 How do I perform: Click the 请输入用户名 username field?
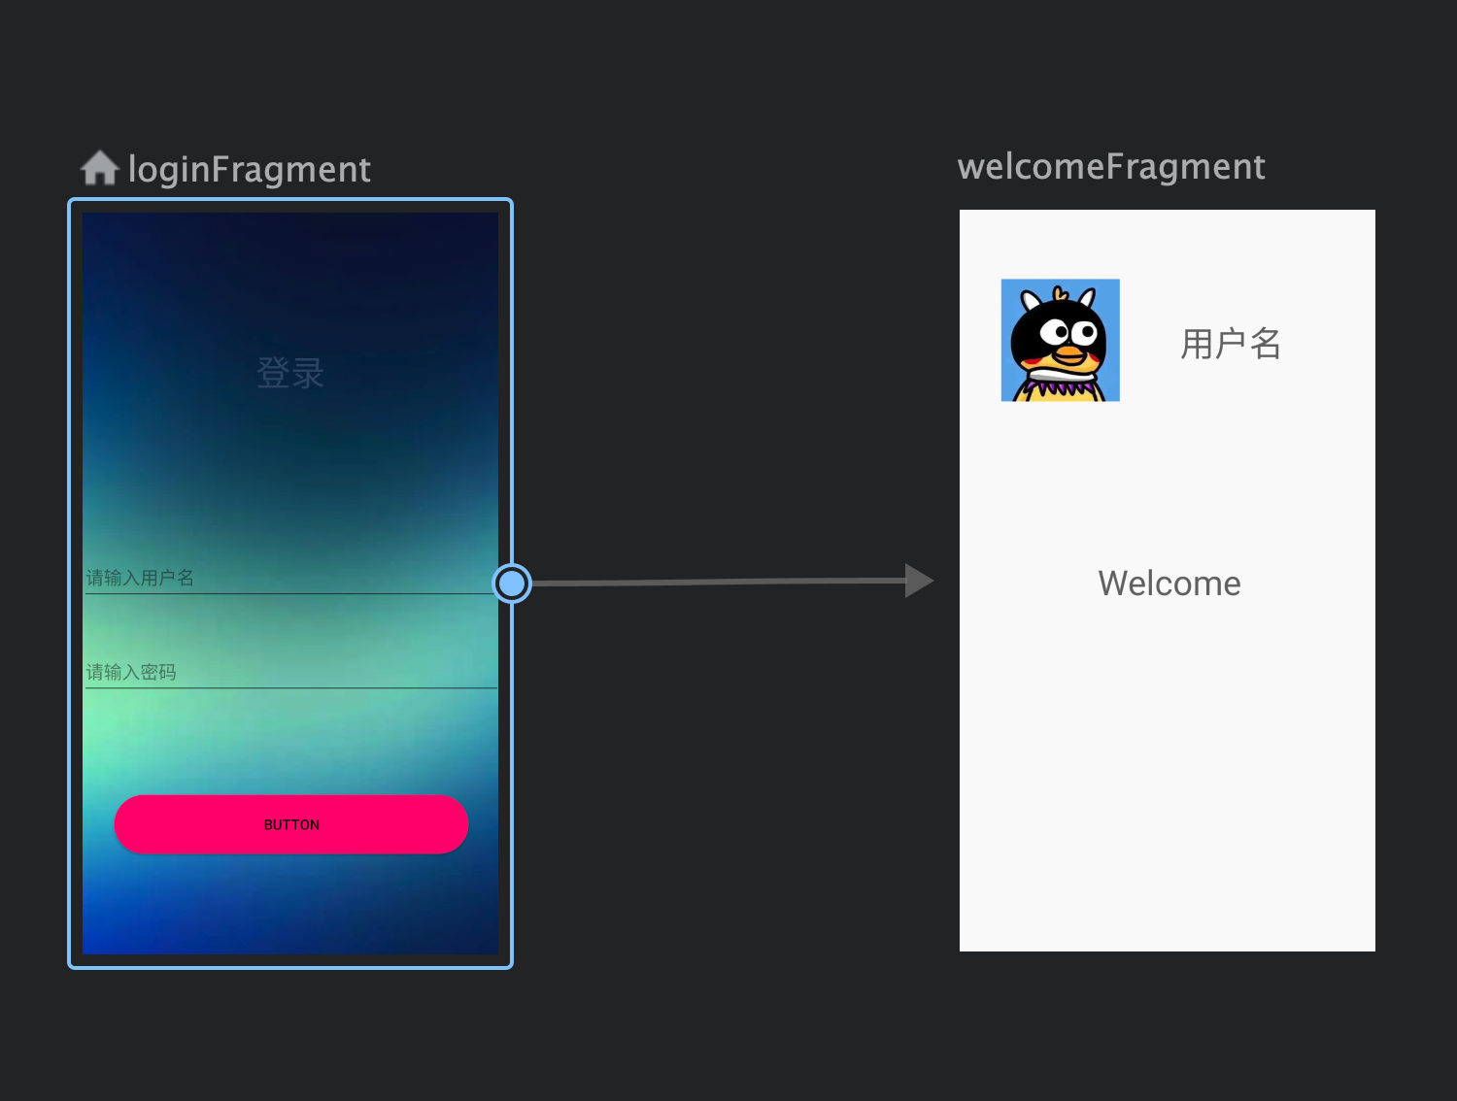(290, 578)
